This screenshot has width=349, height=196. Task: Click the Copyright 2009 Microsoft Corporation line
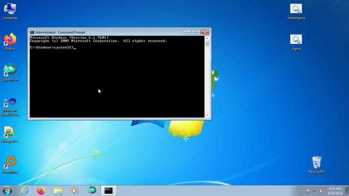[x=98, y=41]
